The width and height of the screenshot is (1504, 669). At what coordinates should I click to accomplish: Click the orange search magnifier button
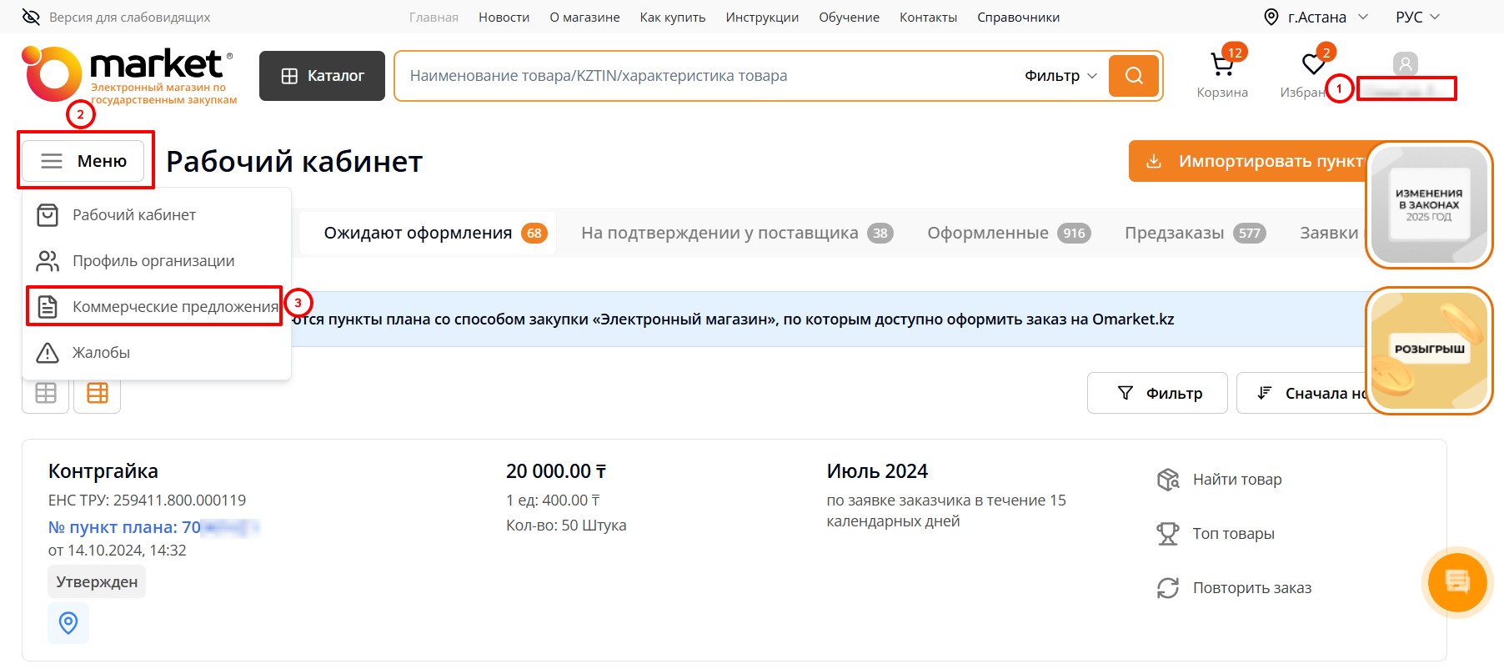1134,76
